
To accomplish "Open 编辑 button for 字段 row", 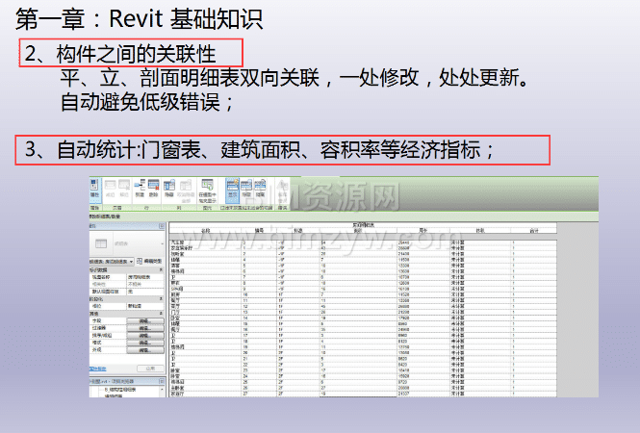I will [145, 320].
